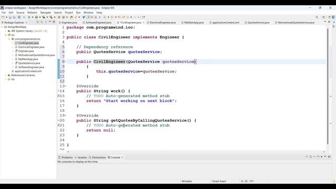Viewport: 336px width, 189px height.
Task: Click the Open Perspective icon
Action: click(324, 17)
